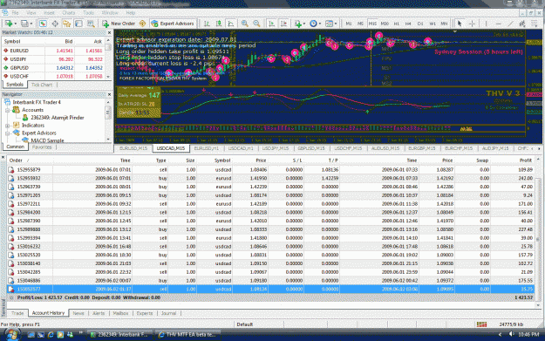Collapse the Expert Advisors tree node
This screenshot has width=545, height=341.
click(x=7, y=133)
